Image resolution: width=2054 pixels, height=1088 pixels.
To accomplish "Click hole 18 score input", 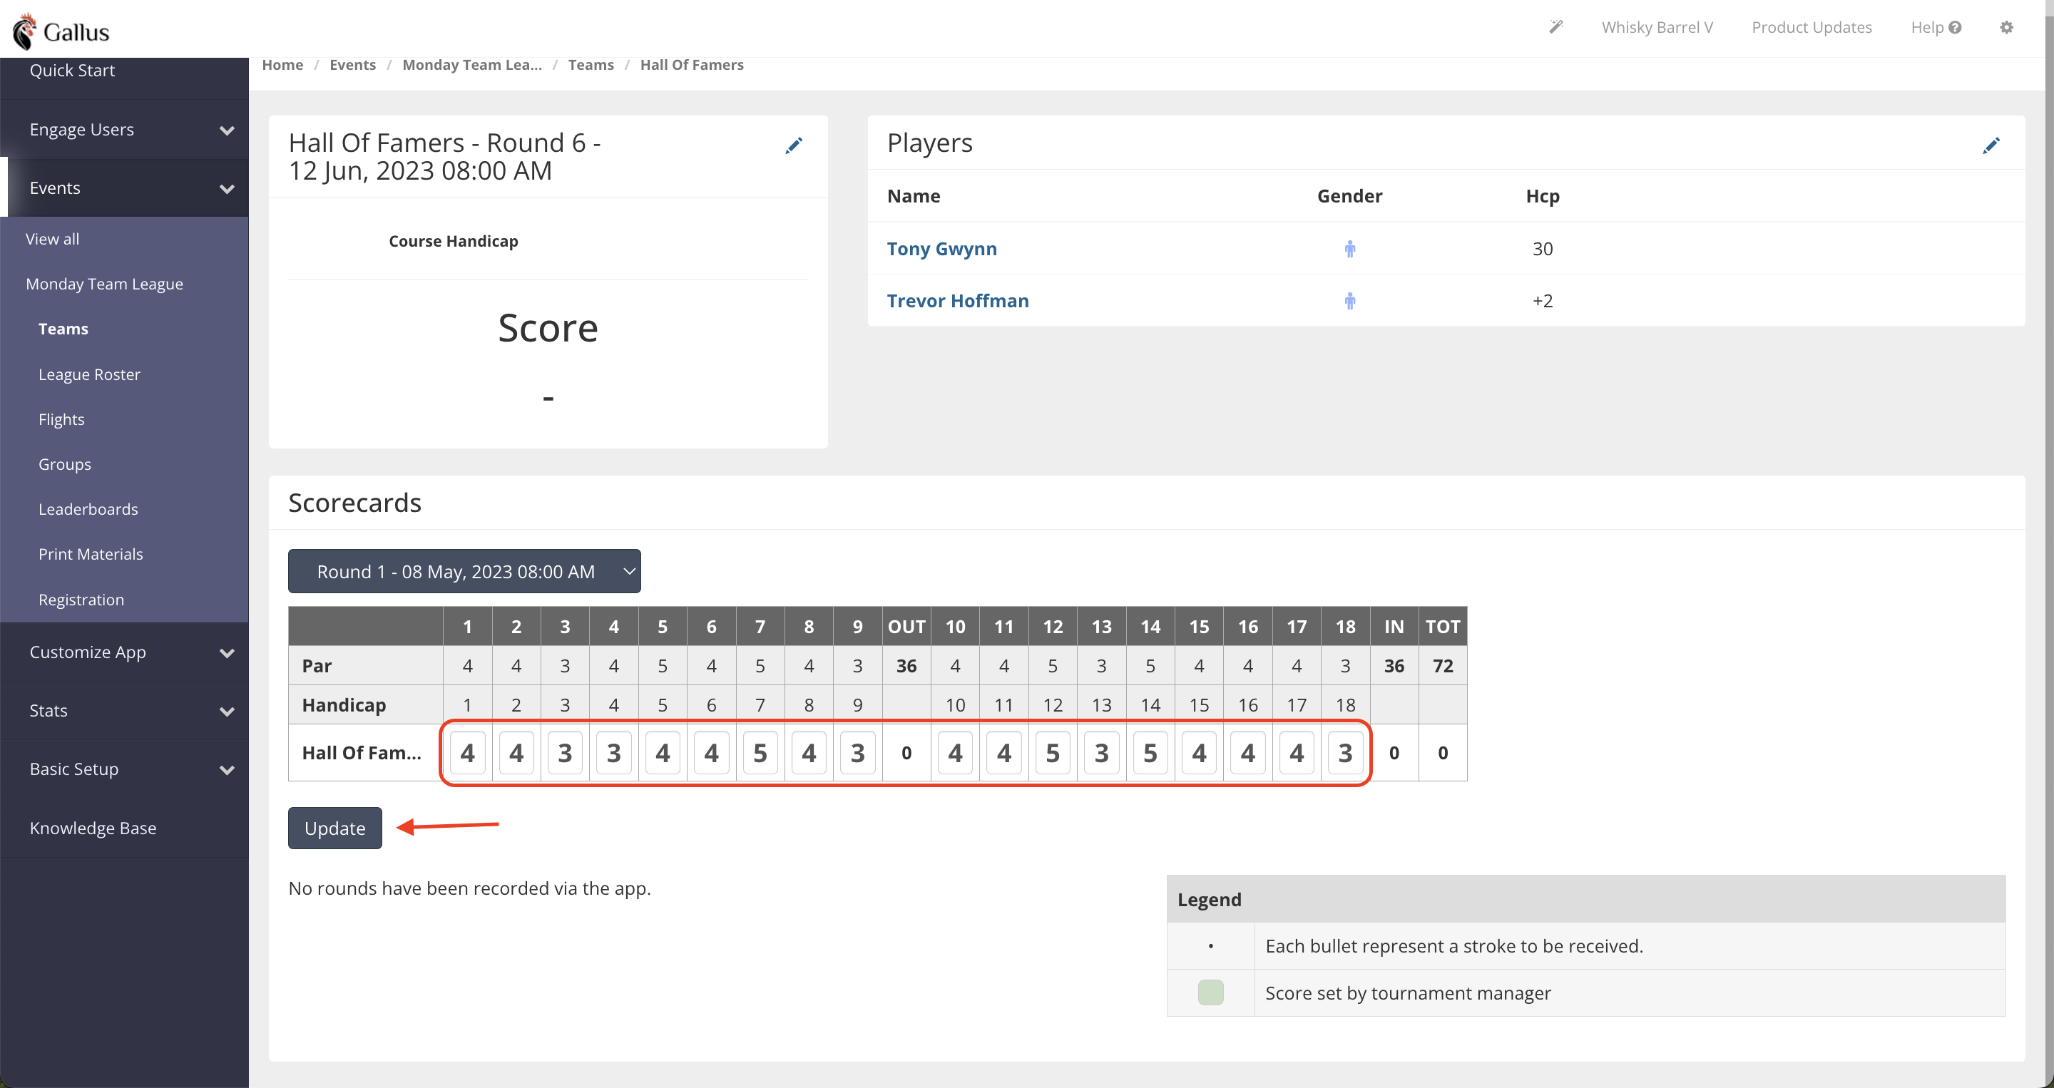I will coord(1346,752).
